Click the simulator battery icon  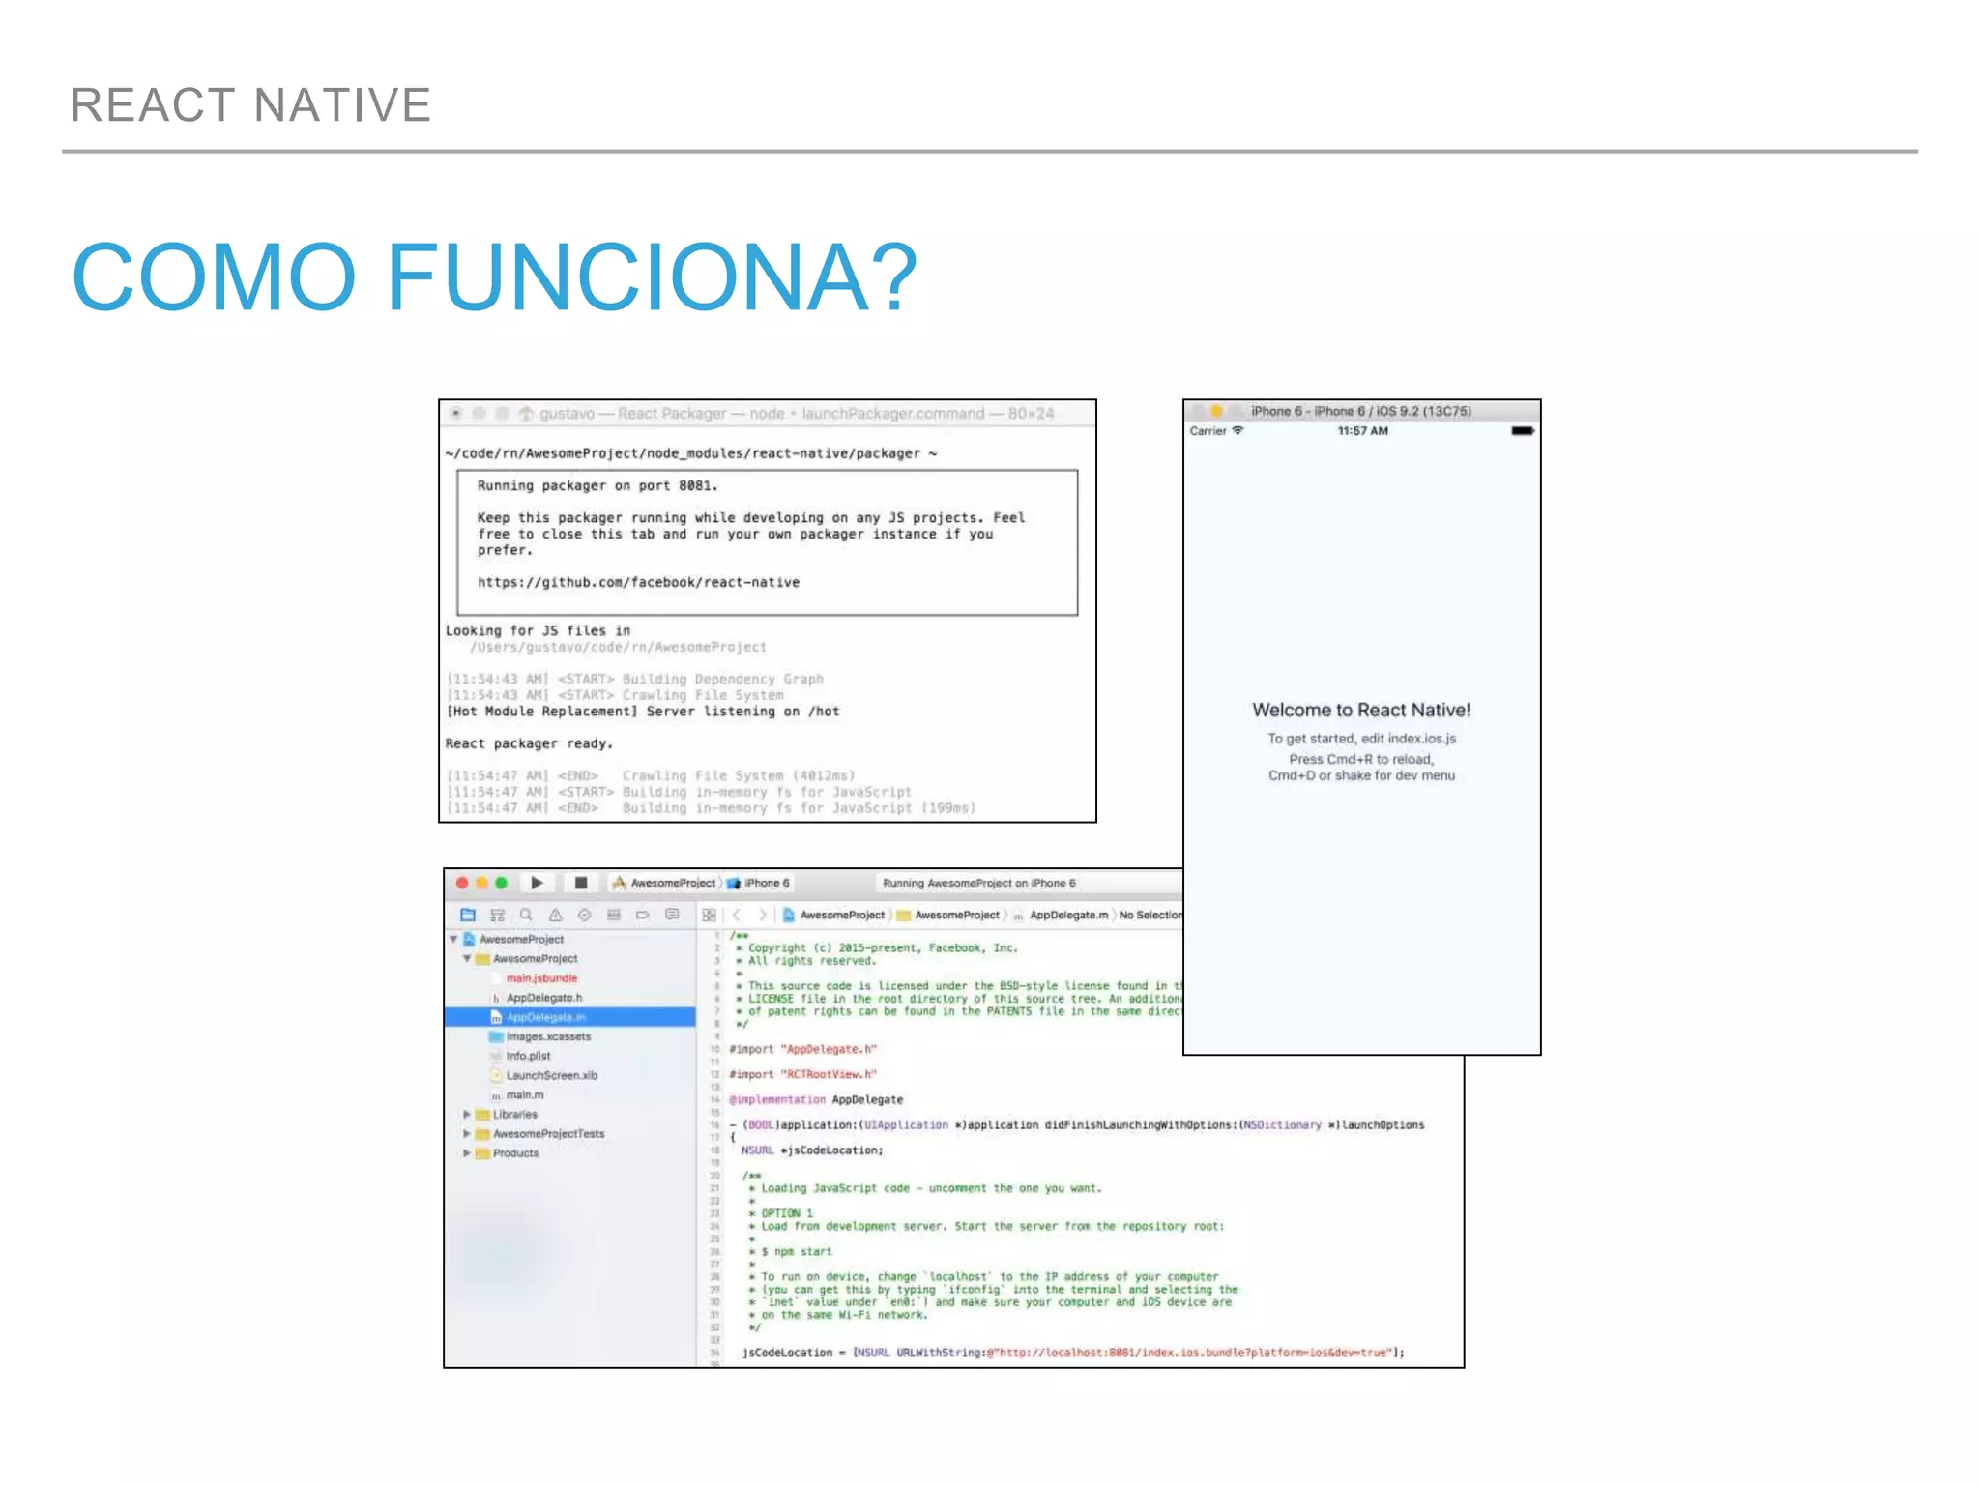[1523, 431]
